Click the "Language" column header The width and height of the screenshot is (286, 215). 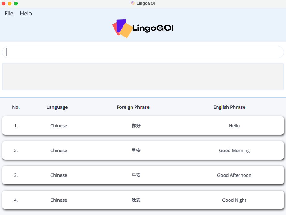click(57, 107)
